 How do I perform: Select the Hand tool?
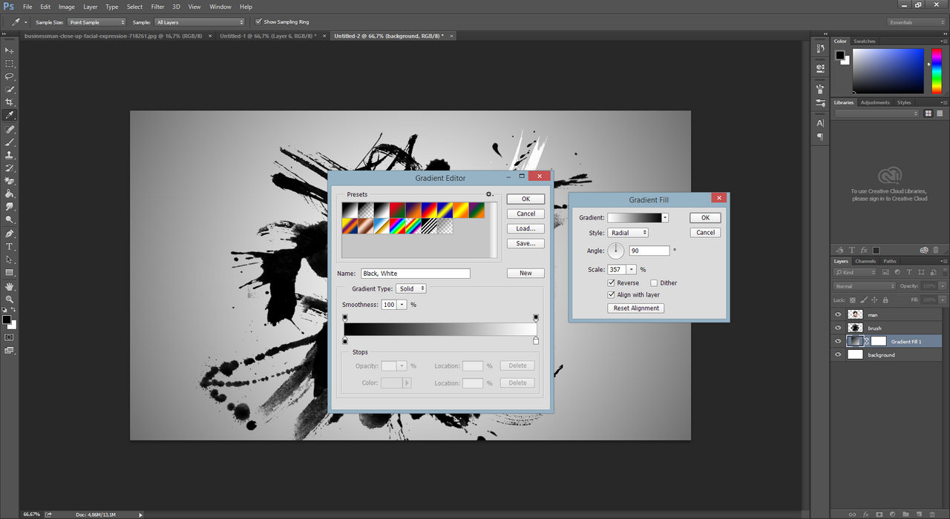[x=10, y=286]
